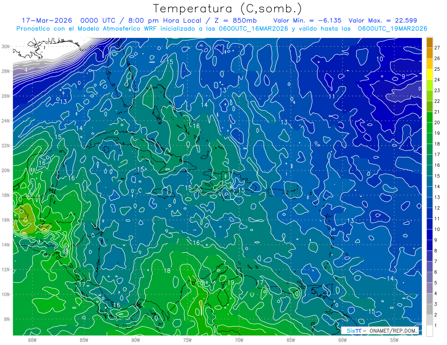The width and height of the screenshot is (447, 345).
Task: Click the '80W' longitude label
Action: (136, 340)
